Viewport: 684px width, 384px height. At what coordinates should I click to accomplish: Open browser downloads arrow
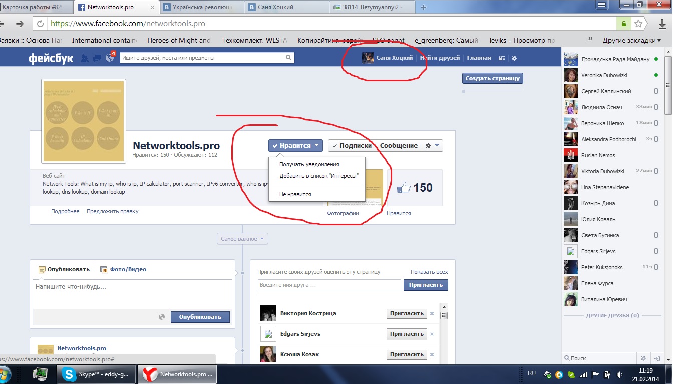[x=662, y=24]
